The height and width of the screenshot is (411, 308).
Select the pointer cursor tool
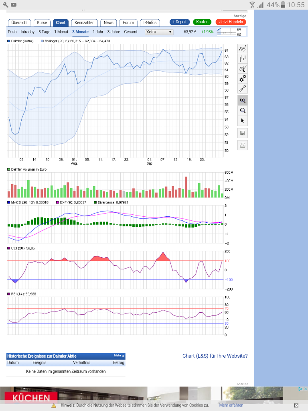coord(243,120)
